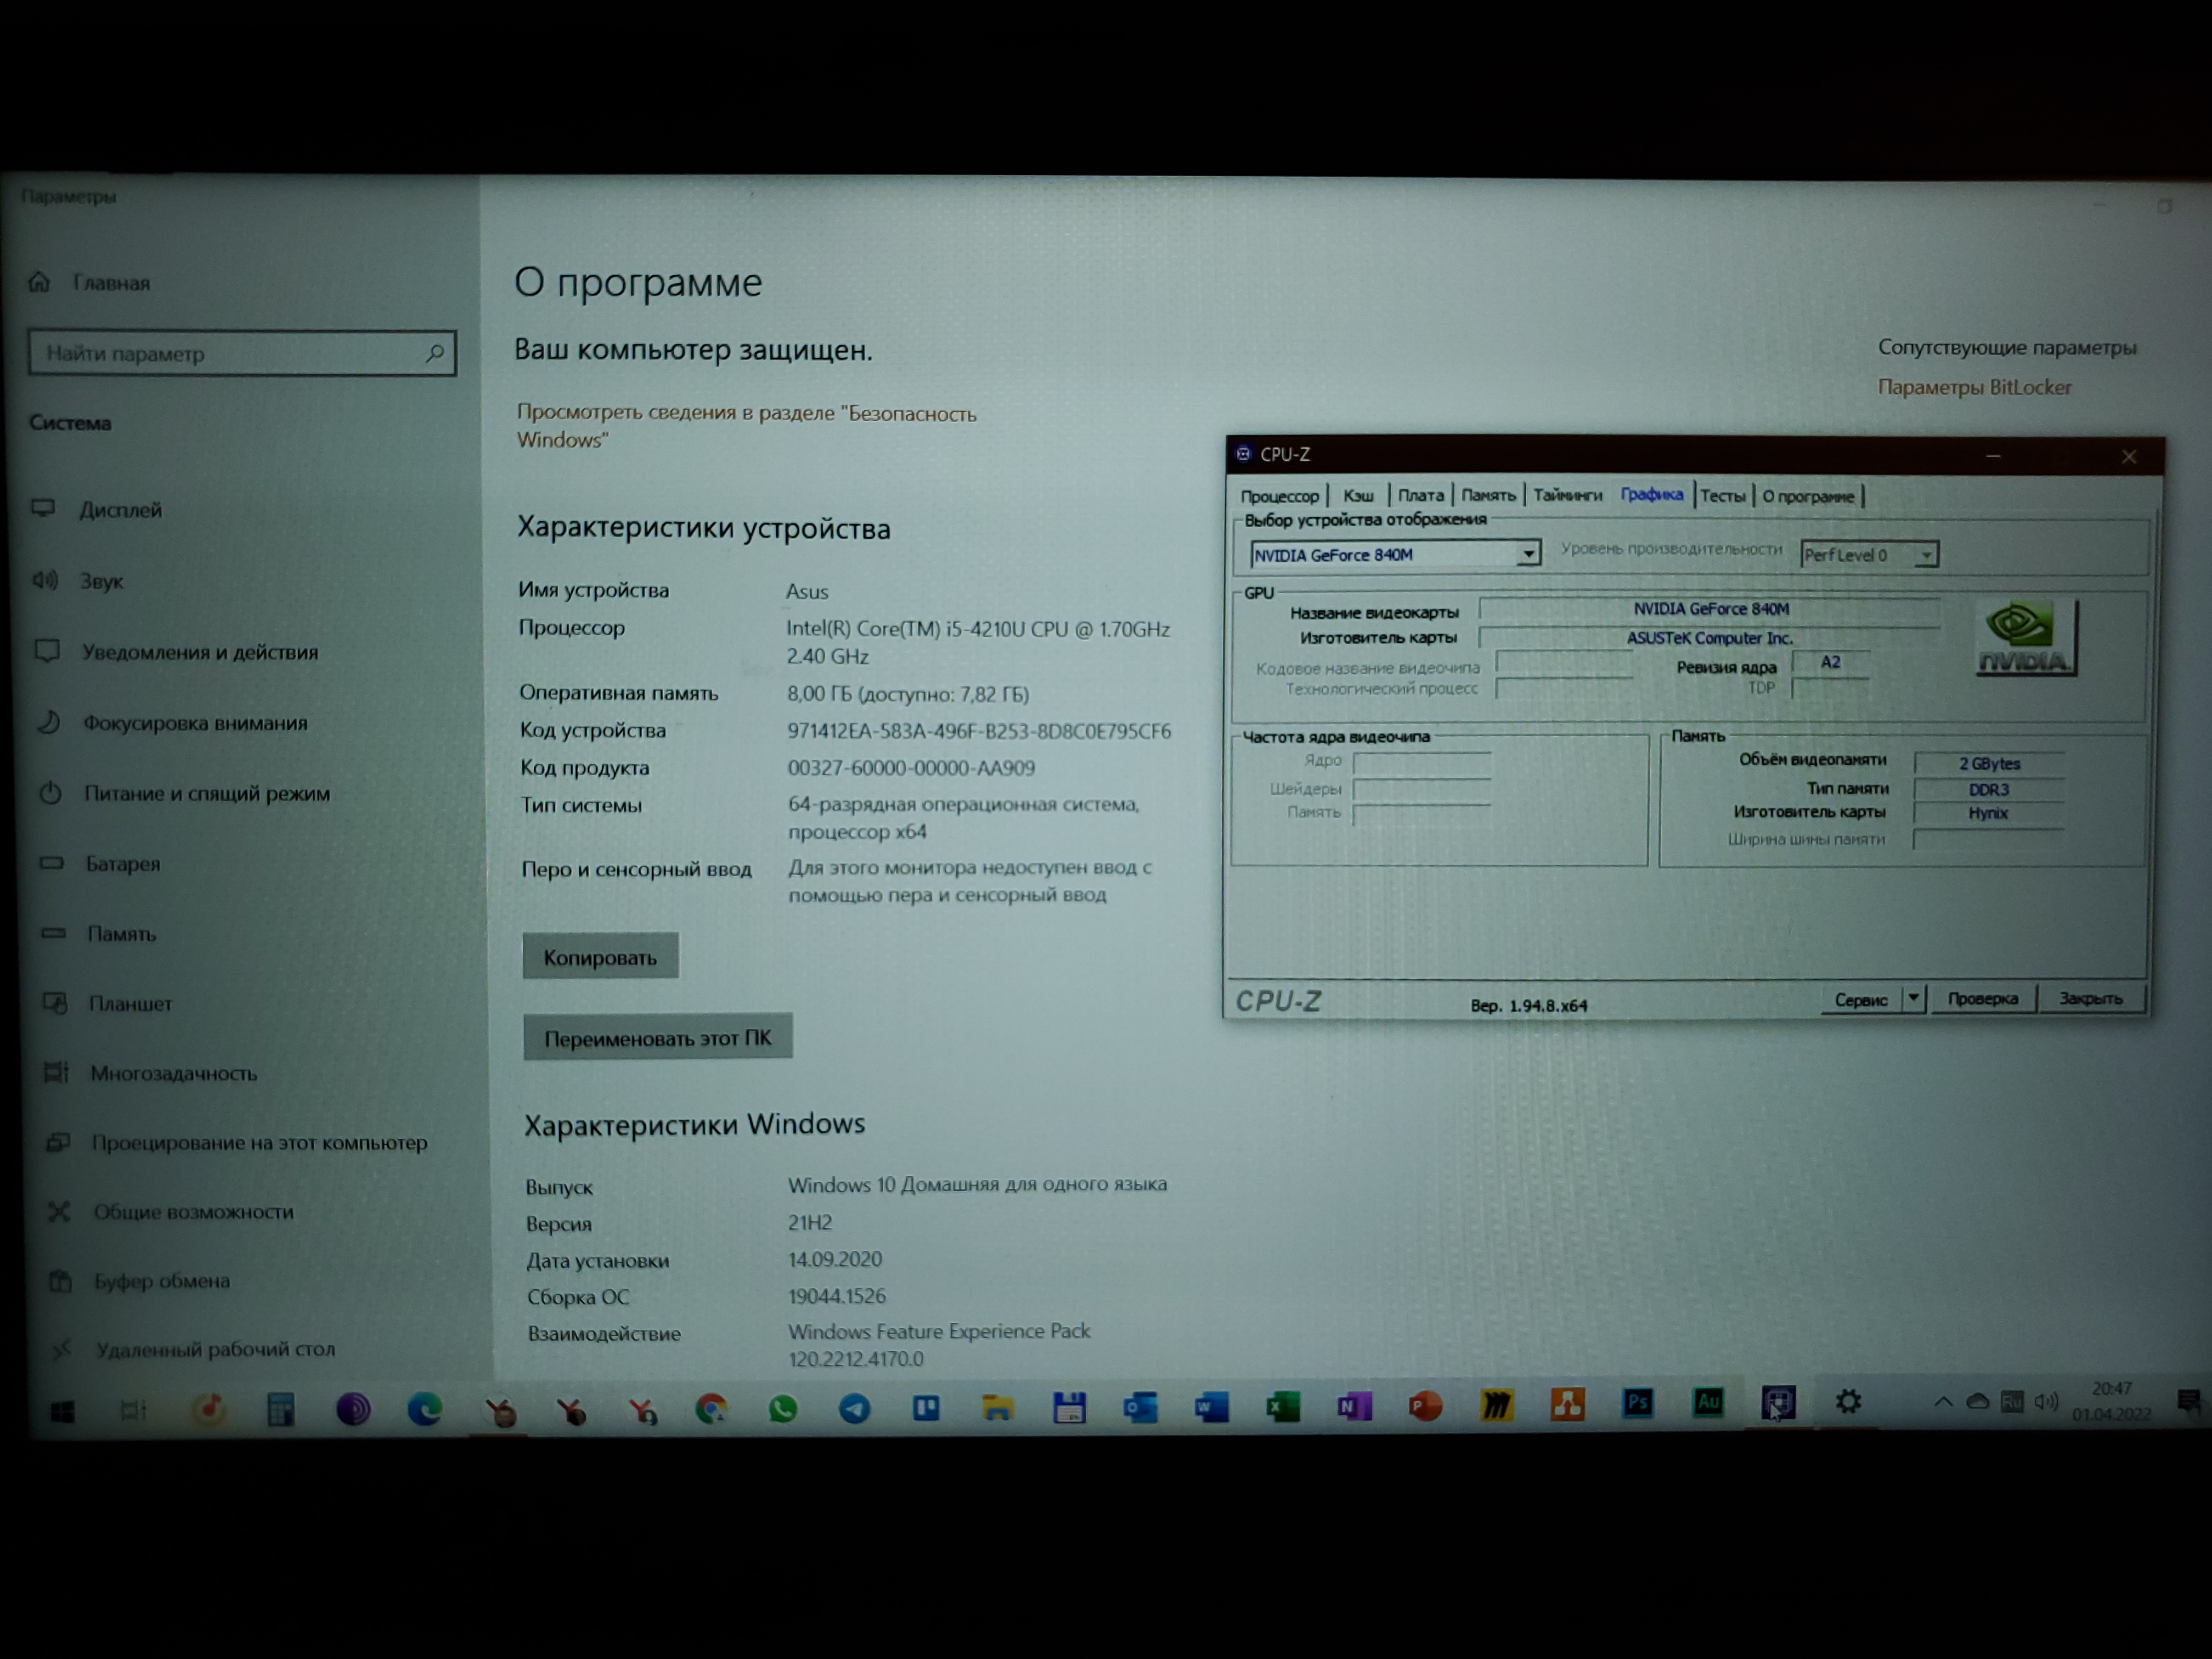Open OneNote from the taskbar
This screenshot has height=1659, width=2212.
tap(1354, 1407)
